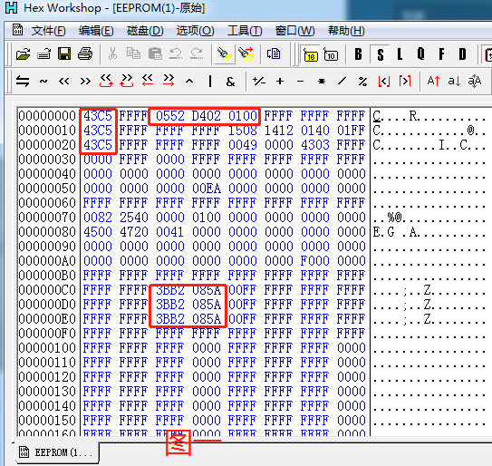
Task: Switch to decimal offset display (10 icon)
Action: coord(331,55)
